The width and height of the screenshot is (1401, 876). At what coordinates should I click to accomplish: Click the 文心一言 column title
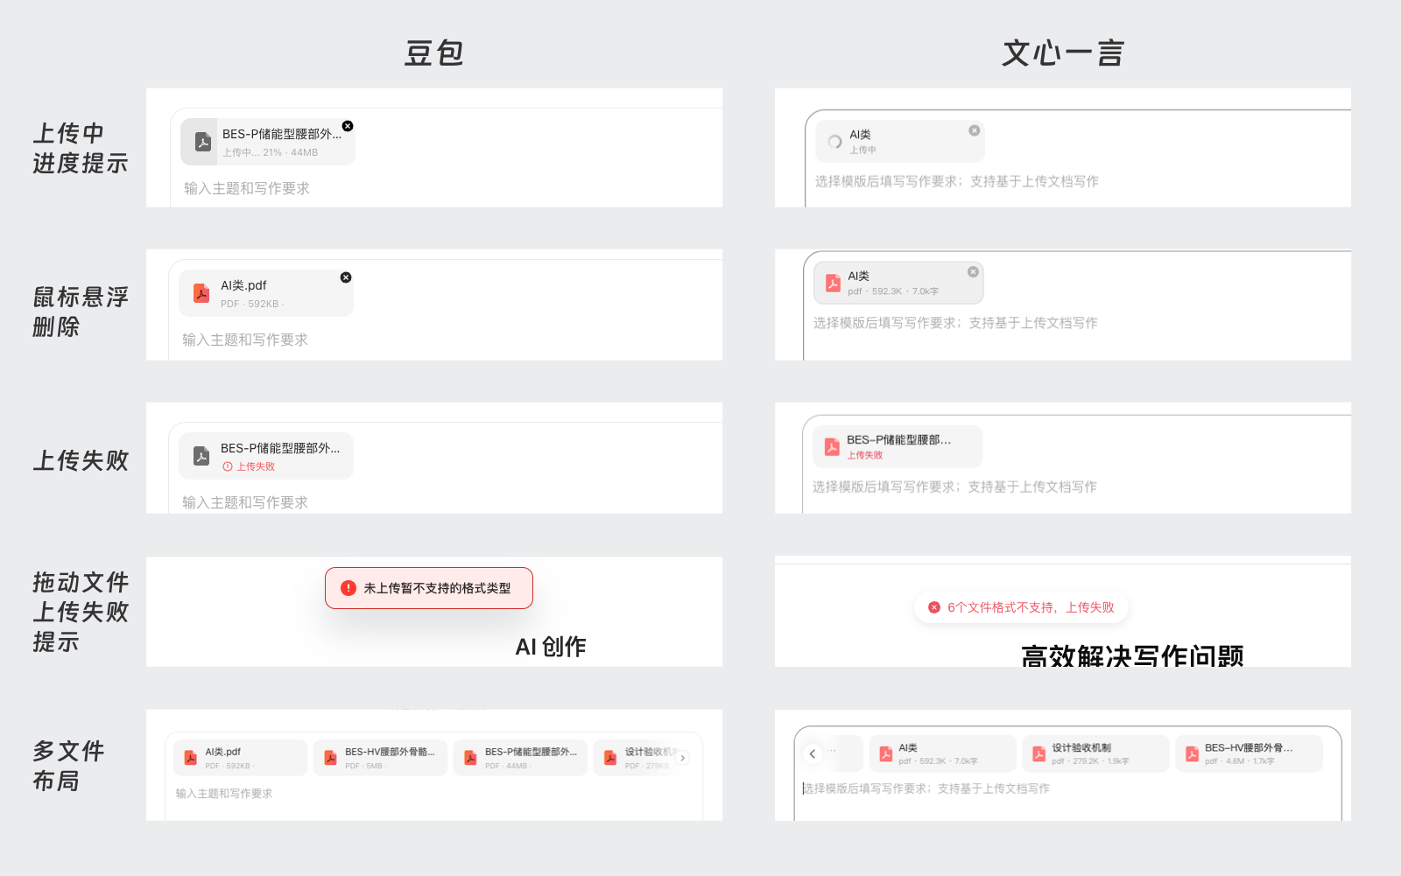coord(1063,53)
